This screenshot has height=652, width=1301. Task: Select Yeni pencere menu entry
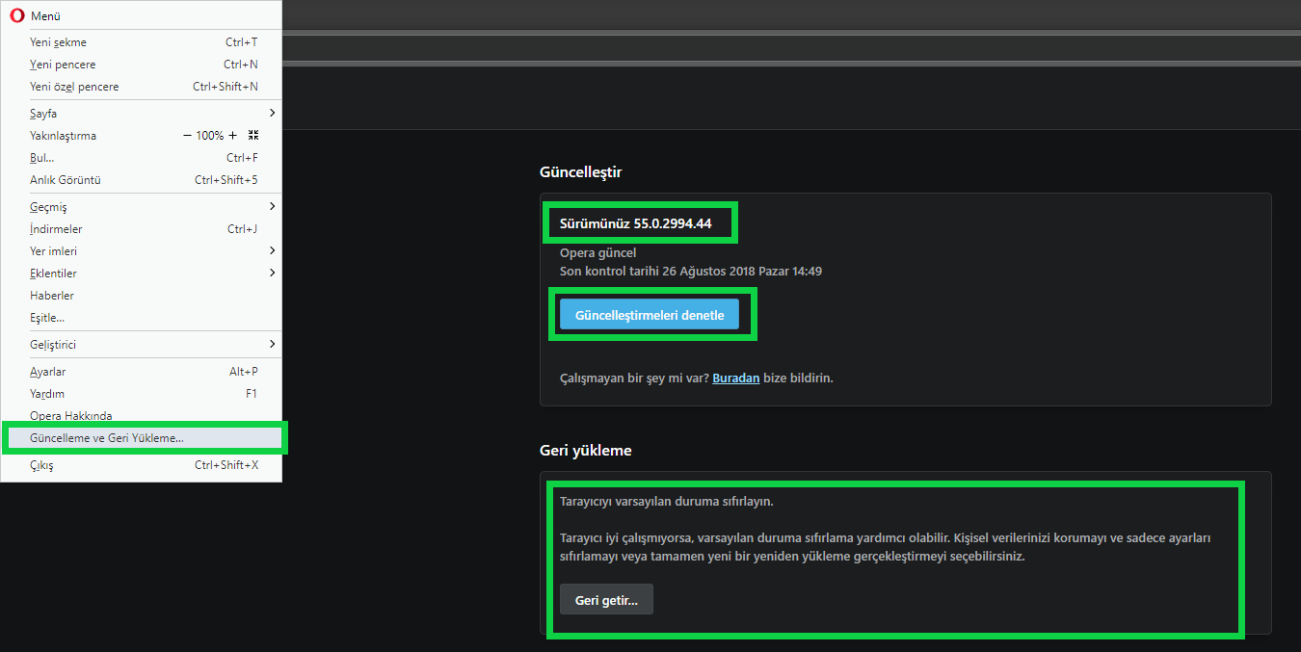141,65
